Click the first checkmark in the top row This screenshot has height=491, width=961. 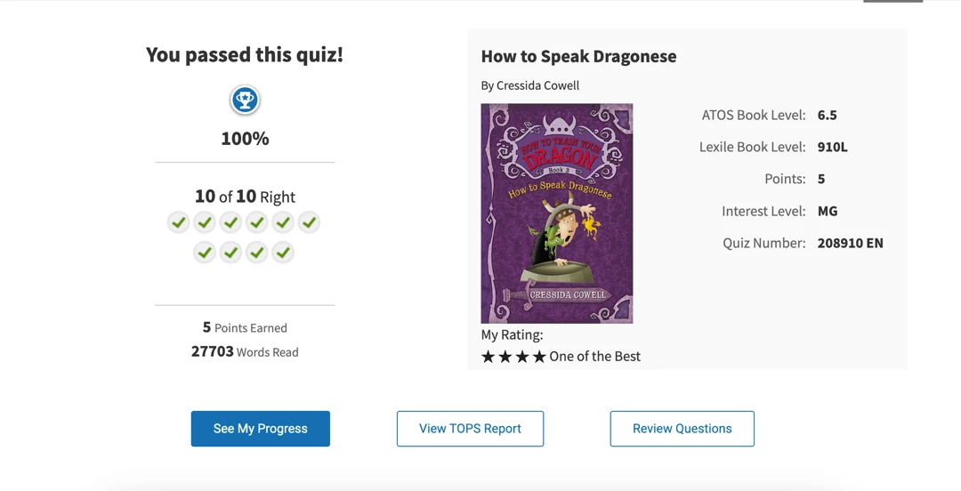[178, 222]
